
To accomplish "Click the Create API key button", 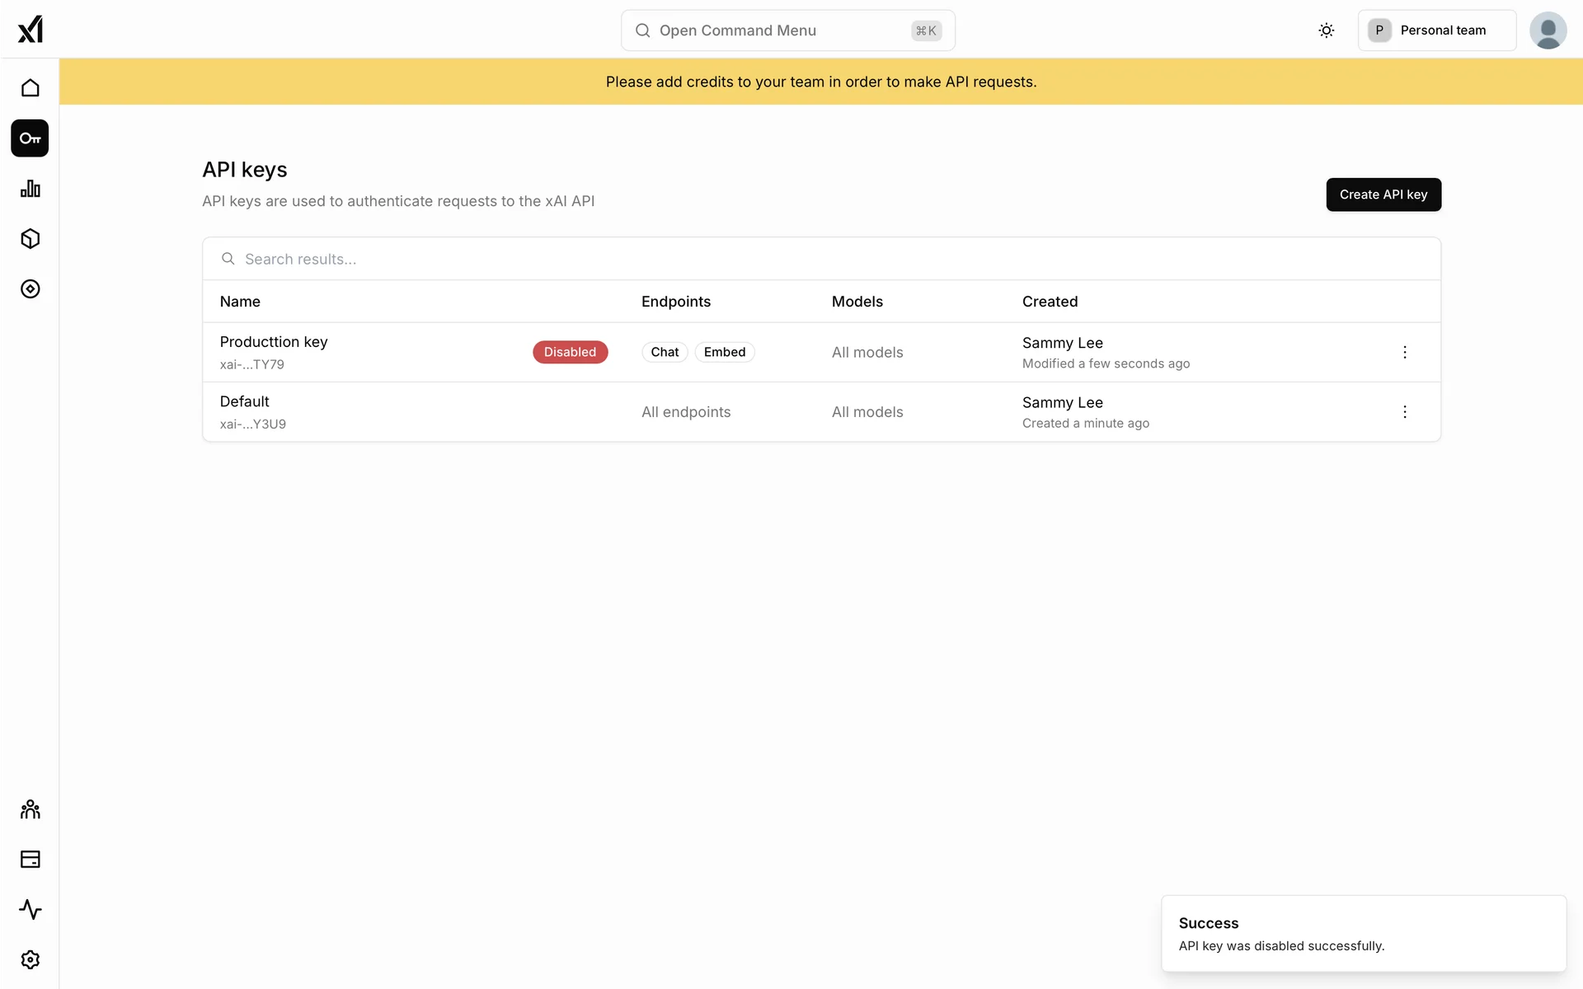I will point(1383,195).
